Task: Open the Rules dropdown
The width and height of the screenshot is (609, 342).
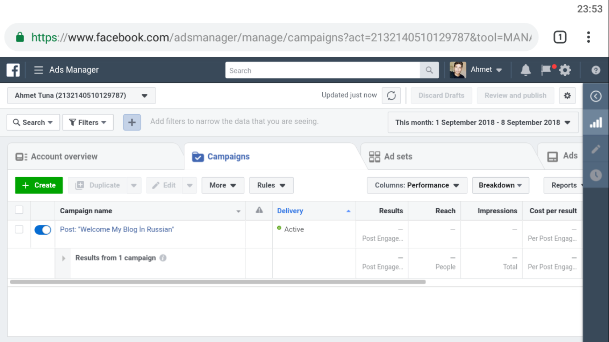Action: [272, 185]
